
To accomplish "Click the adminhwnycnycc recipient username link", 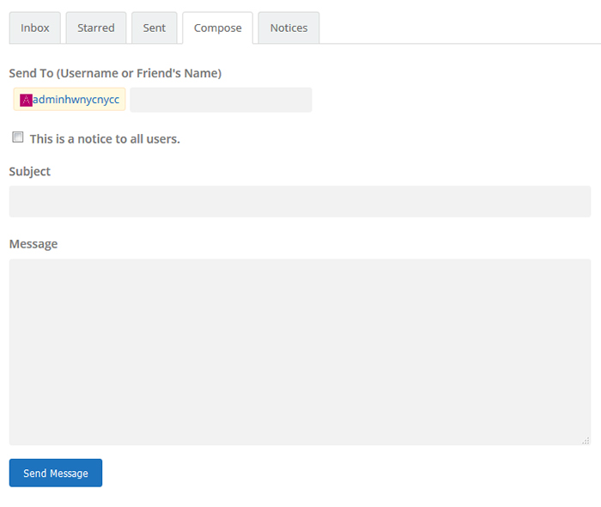I will 76,100.
